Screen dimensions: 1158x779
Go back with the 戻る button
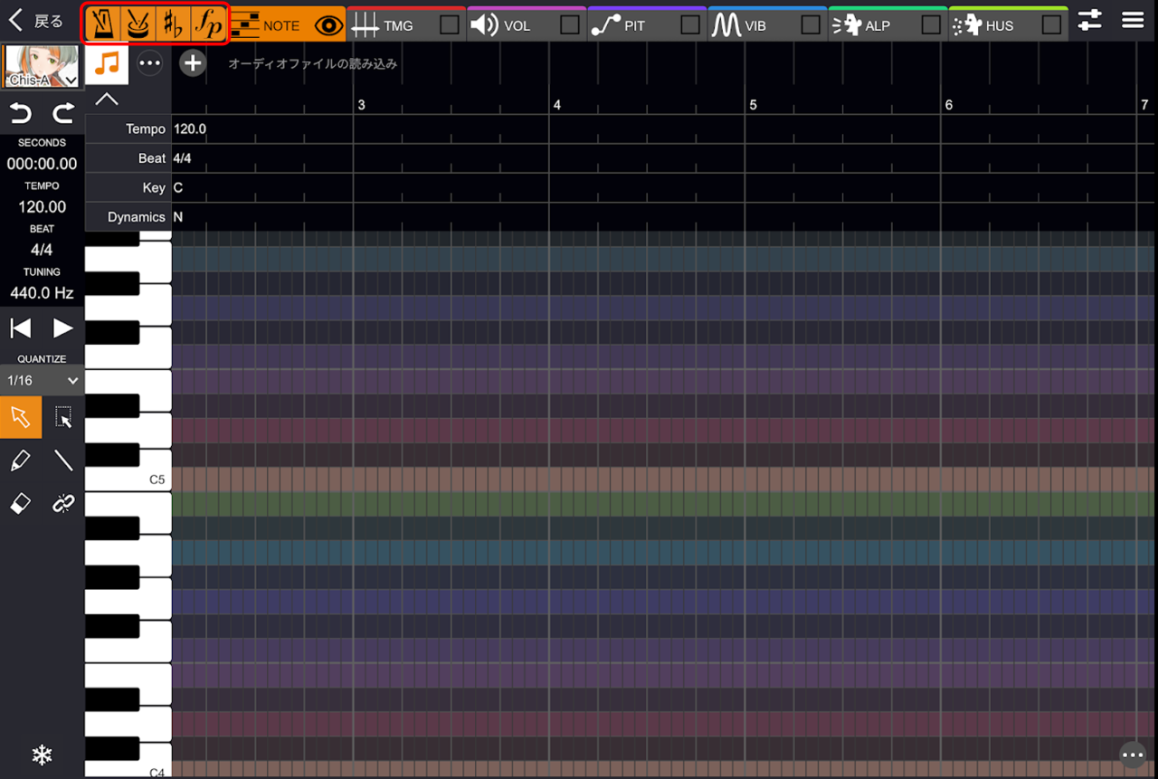[x=36, y=22]
